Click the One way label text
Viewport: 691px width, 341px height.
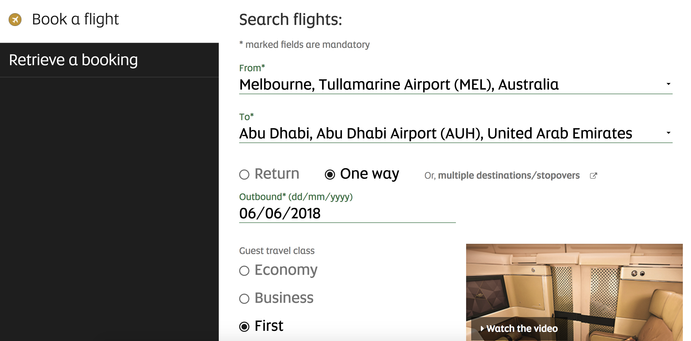pyautogui.click(x=369, y=174)
